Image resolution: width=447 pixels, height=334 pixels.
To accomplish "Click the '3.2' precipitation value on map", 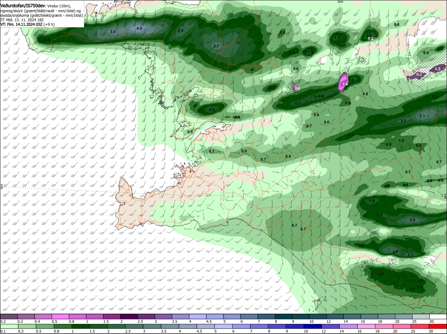I will point(113,31).
